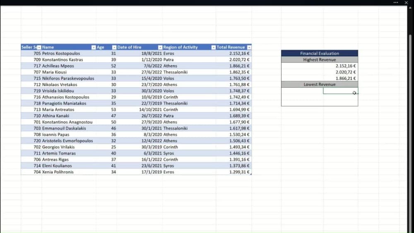This screenshot has height=233, width=414.
Task: Open the Age column filter dropdown
Action: coord(114,47)
